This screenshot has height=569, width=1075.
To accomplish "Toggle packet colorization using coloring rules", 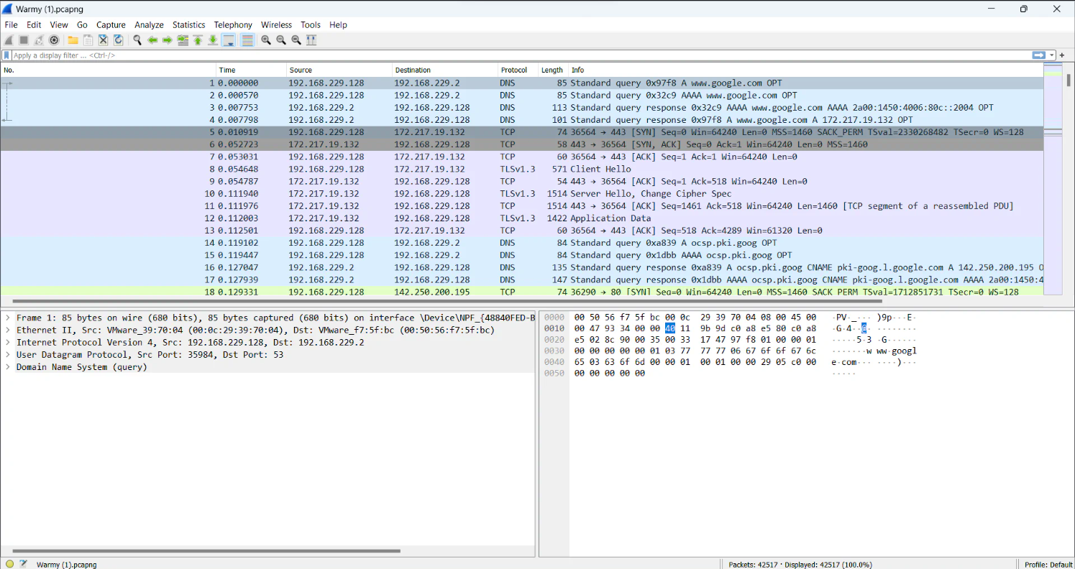I will coord(247,40).
